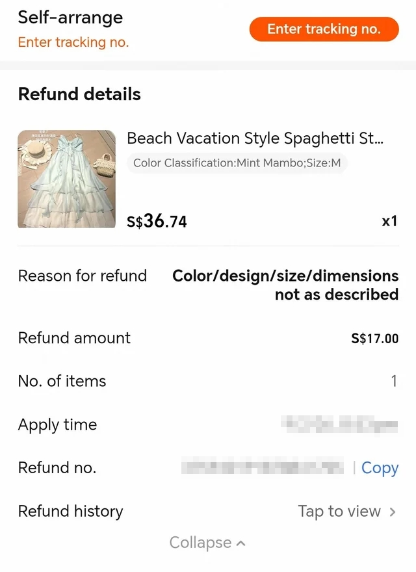Open the Beach Vacation Style product title
This screenshot has width=416, height=572.
pyautogui.click(x=255, y=138)
